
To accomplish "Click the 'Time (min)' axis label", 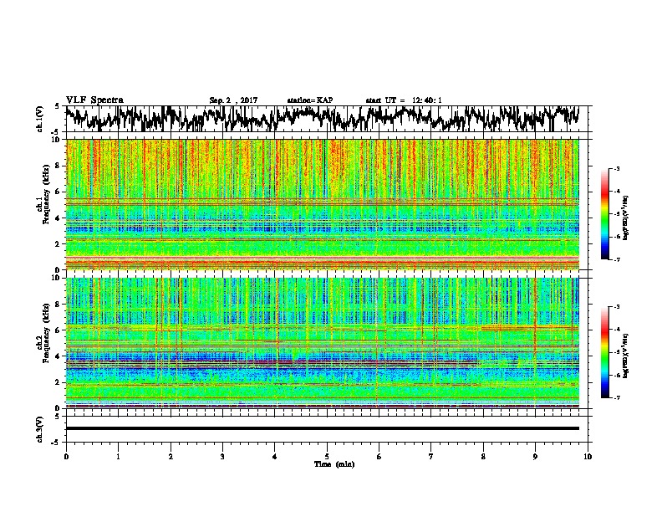I will 334,464.
